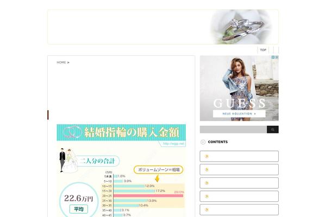The image size is (326, 217).
Task: Click the circle icon beside CONTENTS
Action: coord(203,142)
